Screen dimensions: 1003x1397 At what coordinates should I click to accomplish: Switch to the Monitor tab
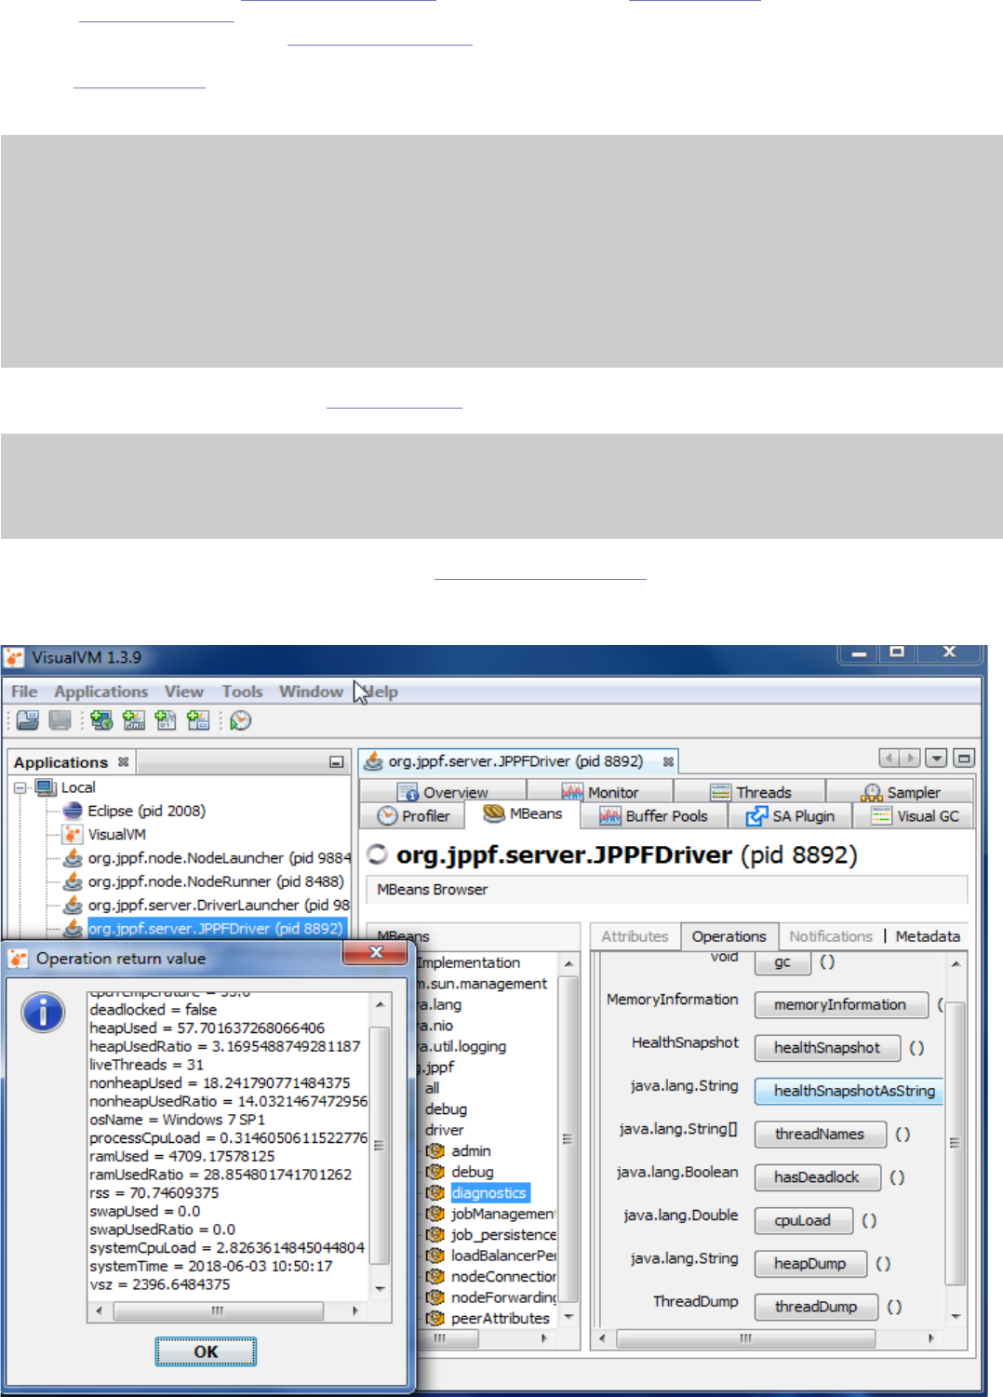point(600,792)
